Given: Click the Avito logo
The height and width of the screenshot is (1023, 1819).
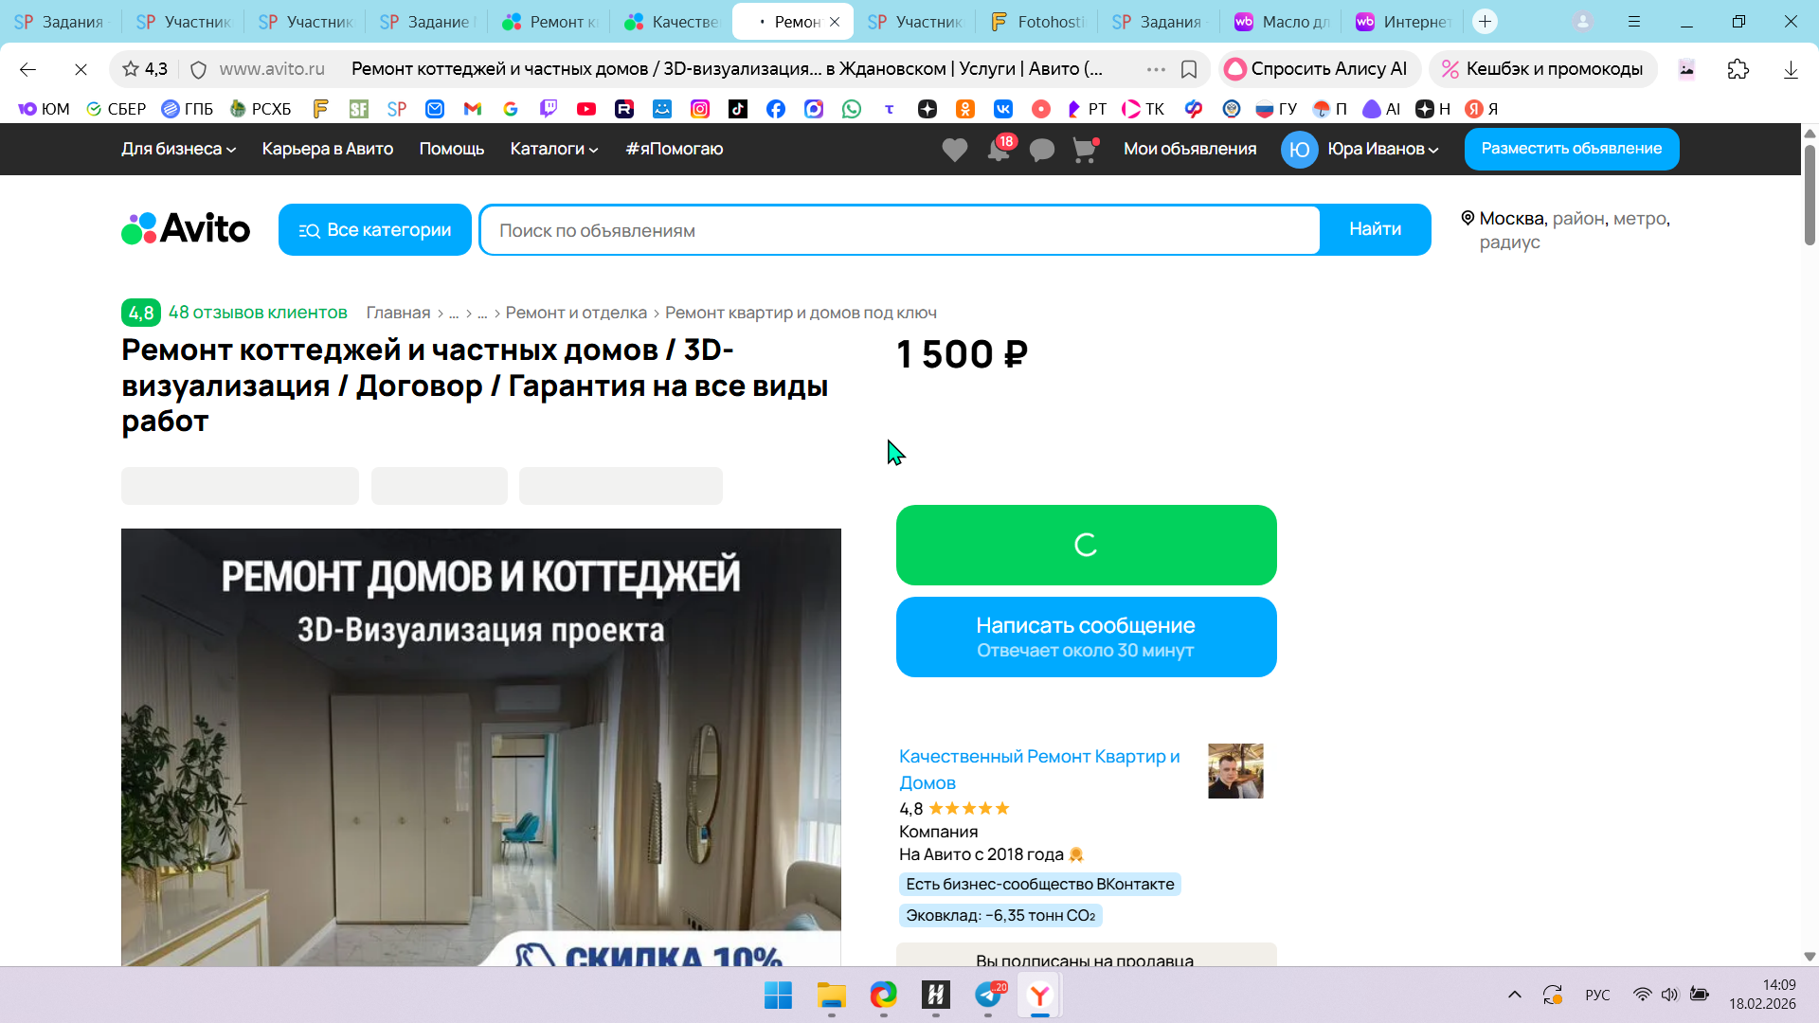Looking at the screenshot, I should click(x=186, y=228).
